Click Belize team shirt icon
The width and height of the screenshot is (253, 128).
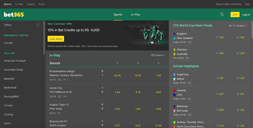click(x=174, y=79)
